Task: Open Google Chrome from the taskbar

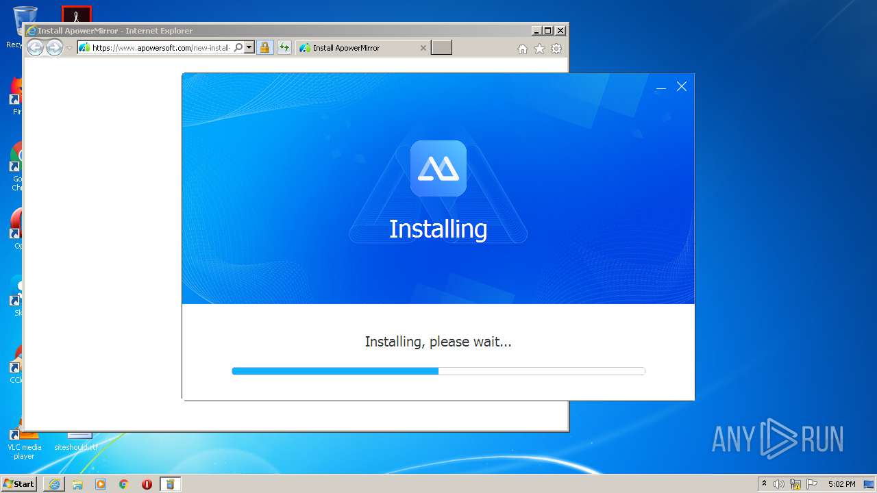Action: tap(124, 484)
